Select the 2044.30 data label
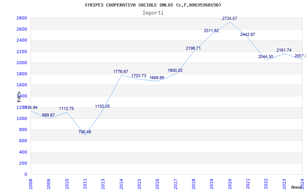This screenshot has height=191, width=306. tap(265, 57)
